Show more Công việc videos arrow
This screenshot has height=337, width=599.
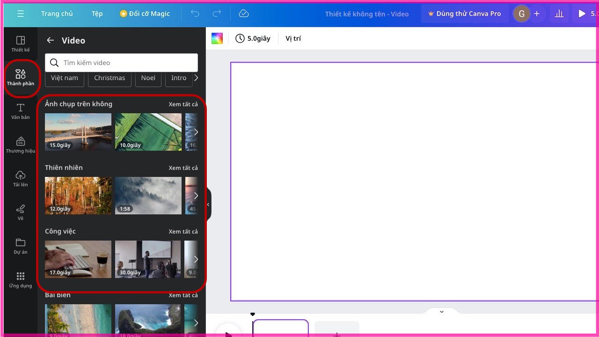click(196, 259)
